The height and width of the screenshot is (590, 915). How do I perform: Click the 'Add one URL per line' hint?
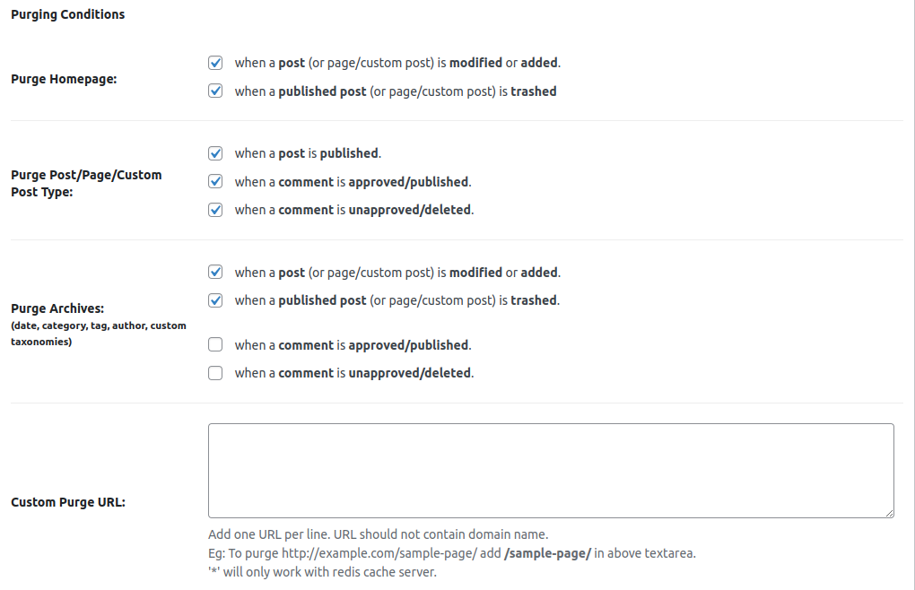(378, 534)
